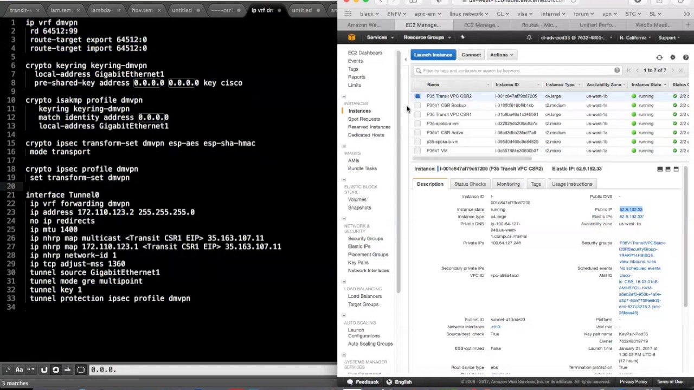Screen dimensions: 694x390
Task: Select the P35-spoke-a-vm checkbox
Action: click(417, 123)
